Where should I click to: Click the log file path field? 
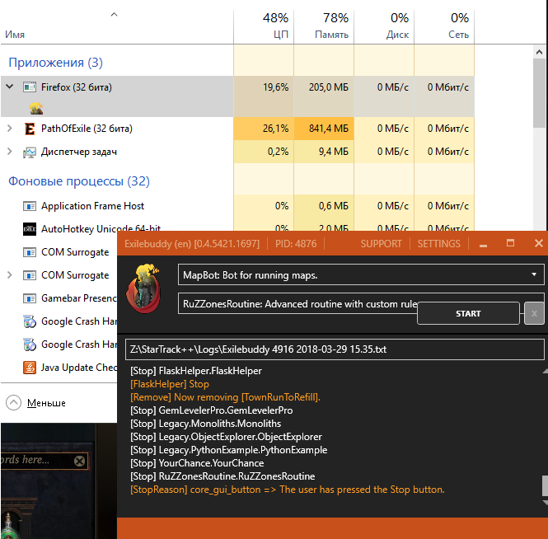click(x=335, y=349)
